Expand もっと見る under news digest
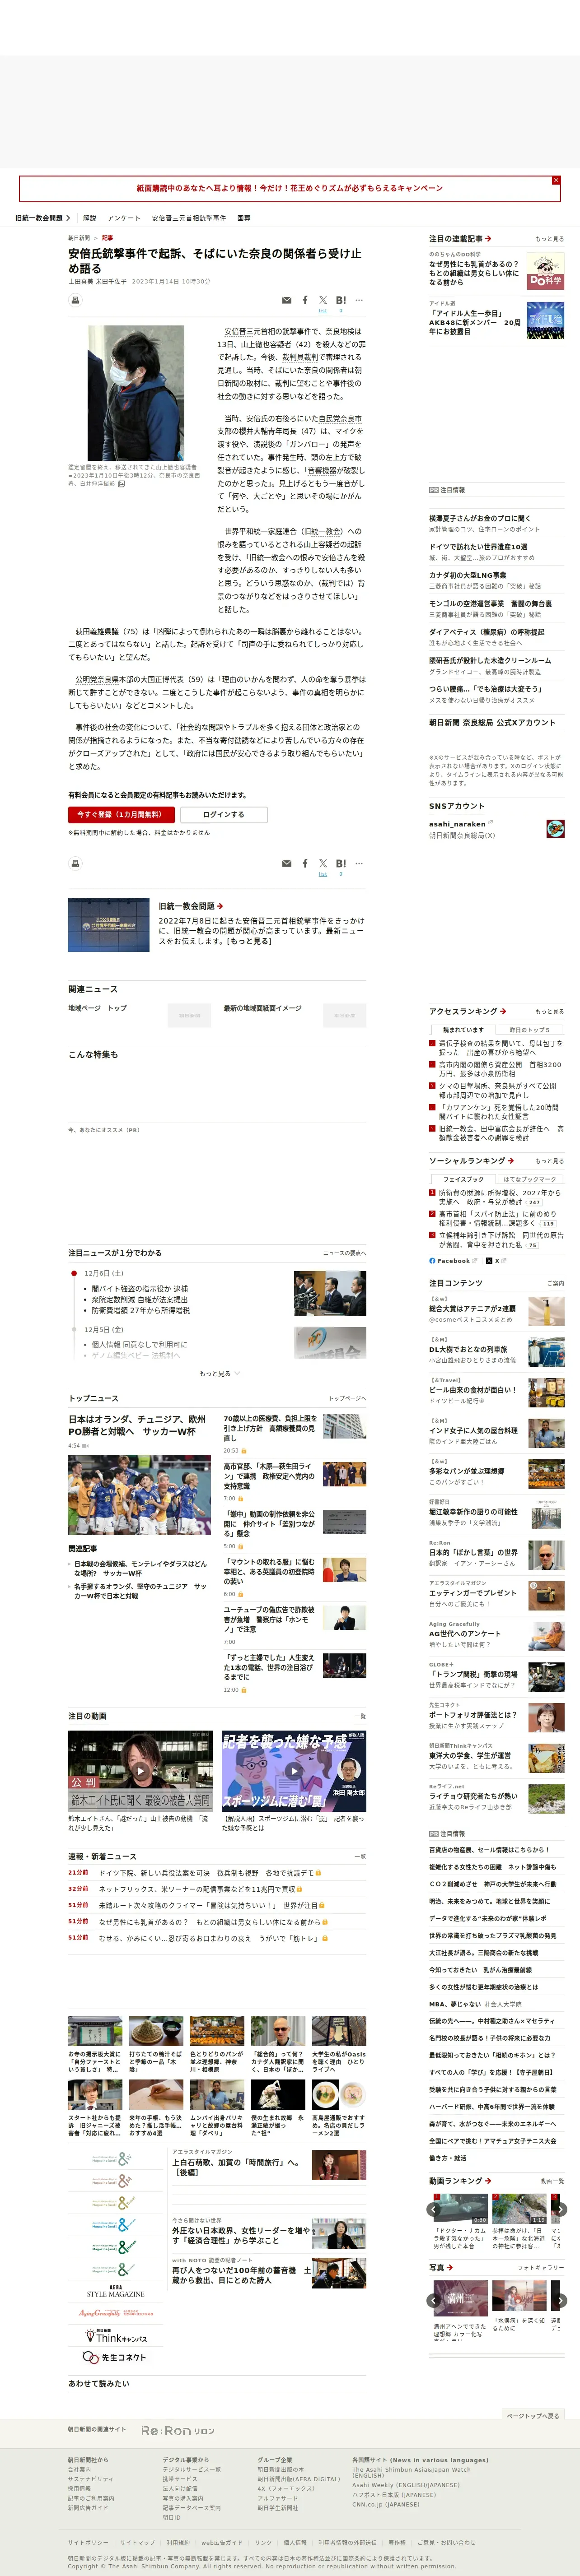This screenshot has height=2576, width=580. (220, 1373)
